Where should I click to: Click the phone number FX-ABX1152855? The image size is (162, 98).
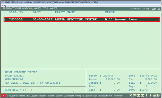coord(50,83)
